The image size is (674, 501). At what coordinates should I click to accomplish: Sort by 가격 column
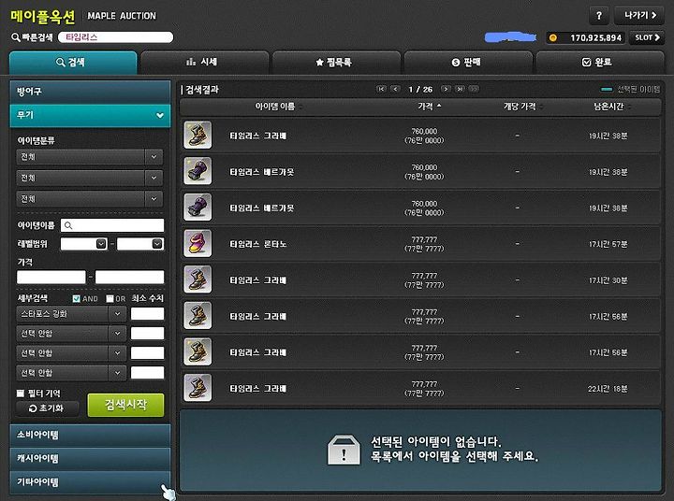coord(430,106)
